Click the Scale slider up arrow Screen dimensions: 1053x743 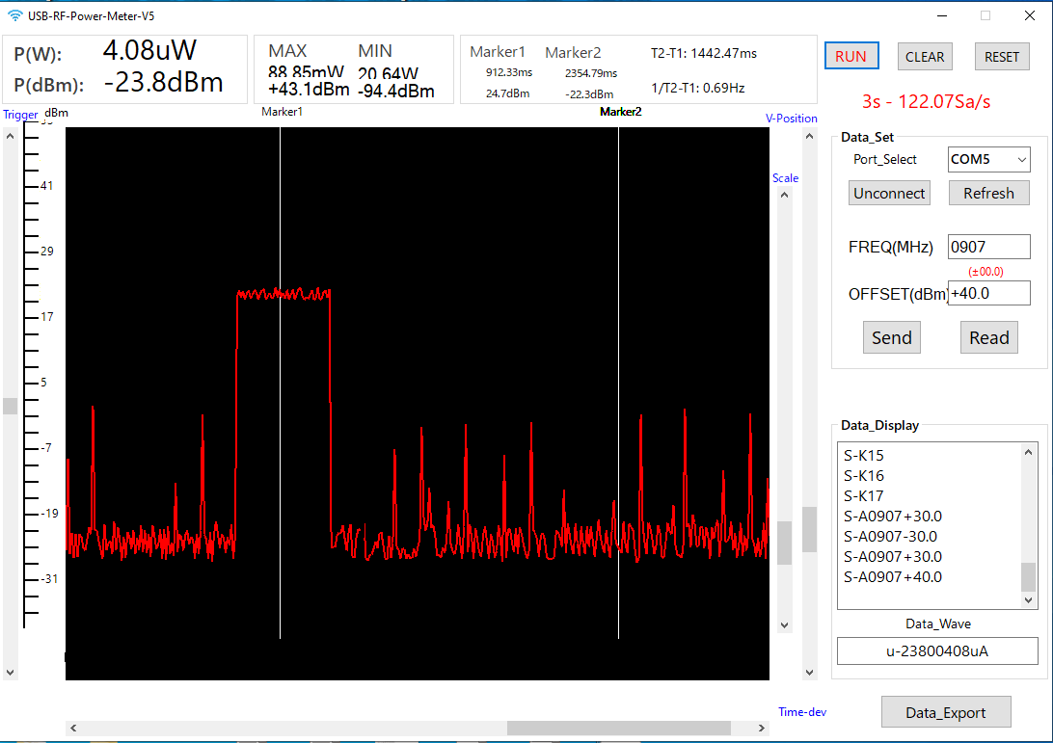pyautogui.click(x=784, y=196)
